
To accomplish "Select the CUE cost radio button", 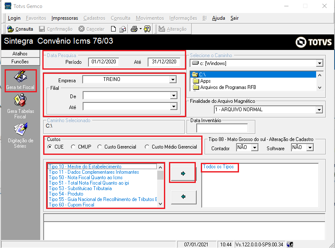I will pyautogui.click(x=50, y=147).
